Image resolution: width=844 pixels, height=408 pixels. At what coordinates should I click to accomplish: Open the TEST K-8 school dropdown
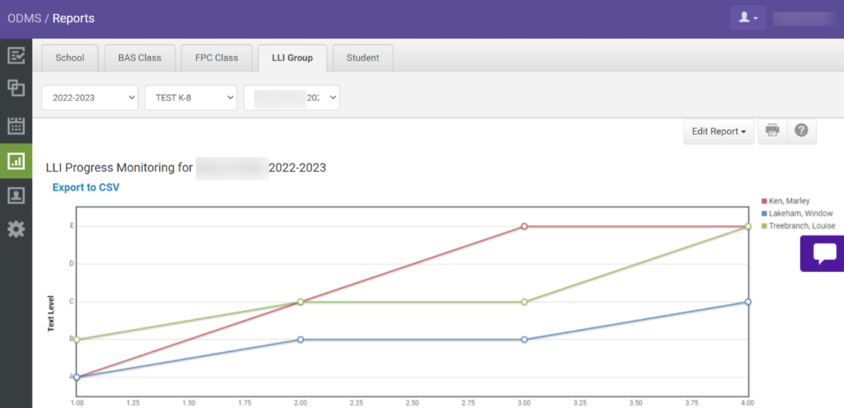tap(191, 97)
